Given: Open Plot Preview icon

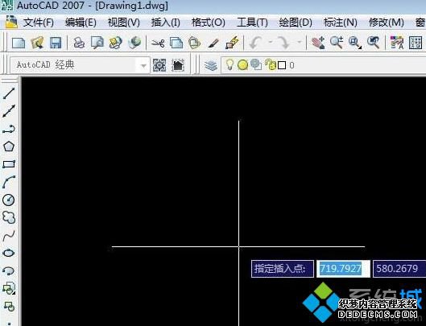Looking at the screenshot, I should coord(97,43).
